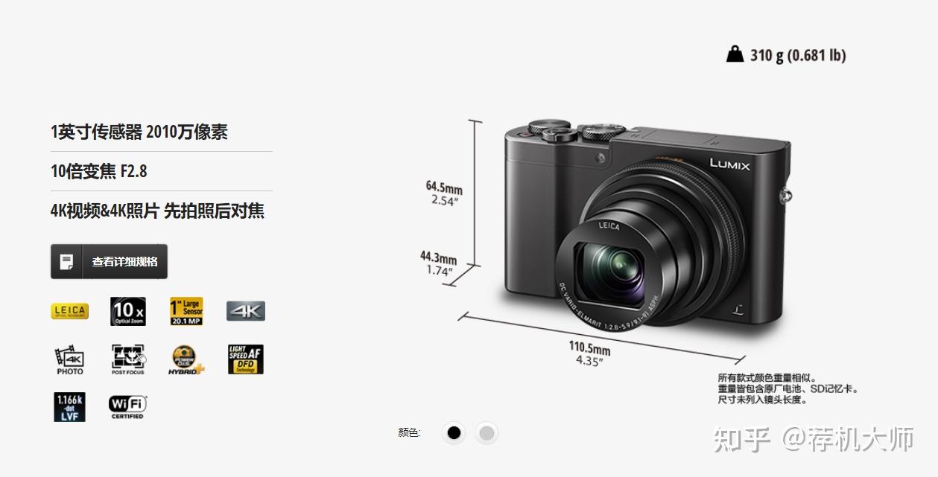Click the silver 4K badge icon

(246, 311)
